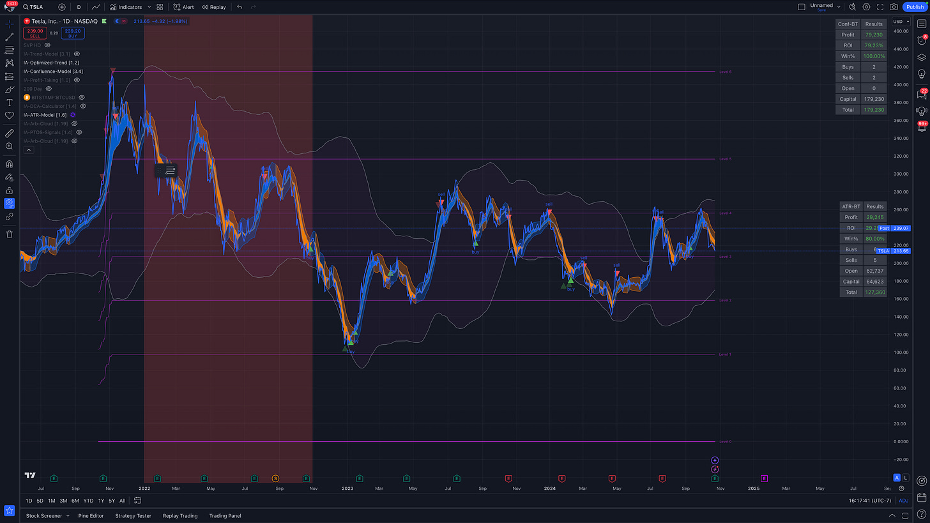
Task: Toggle visibility of 200 Day indicator
Action: tap(49, 89)
